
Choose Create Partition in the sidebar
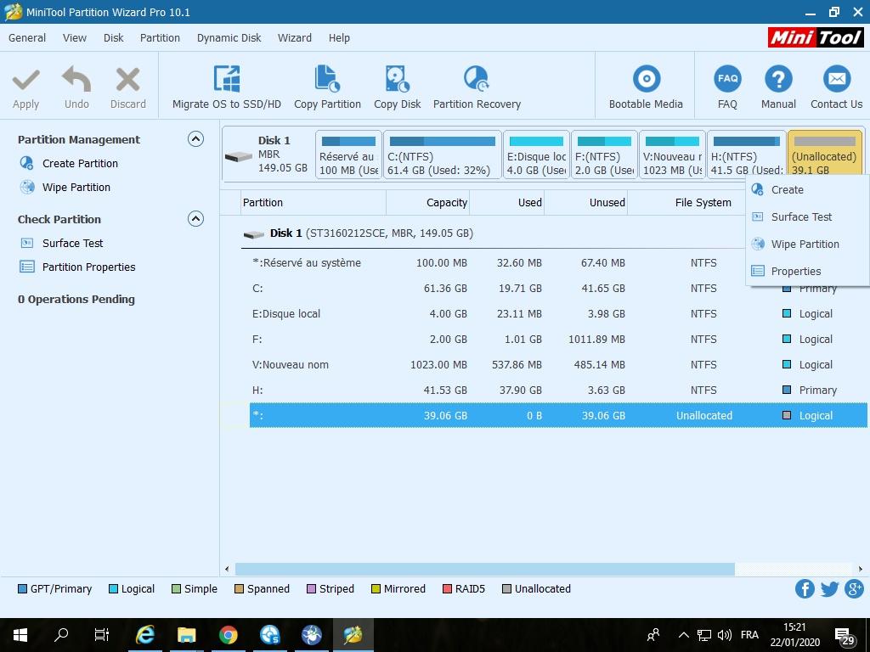click(x=80, y=164)
